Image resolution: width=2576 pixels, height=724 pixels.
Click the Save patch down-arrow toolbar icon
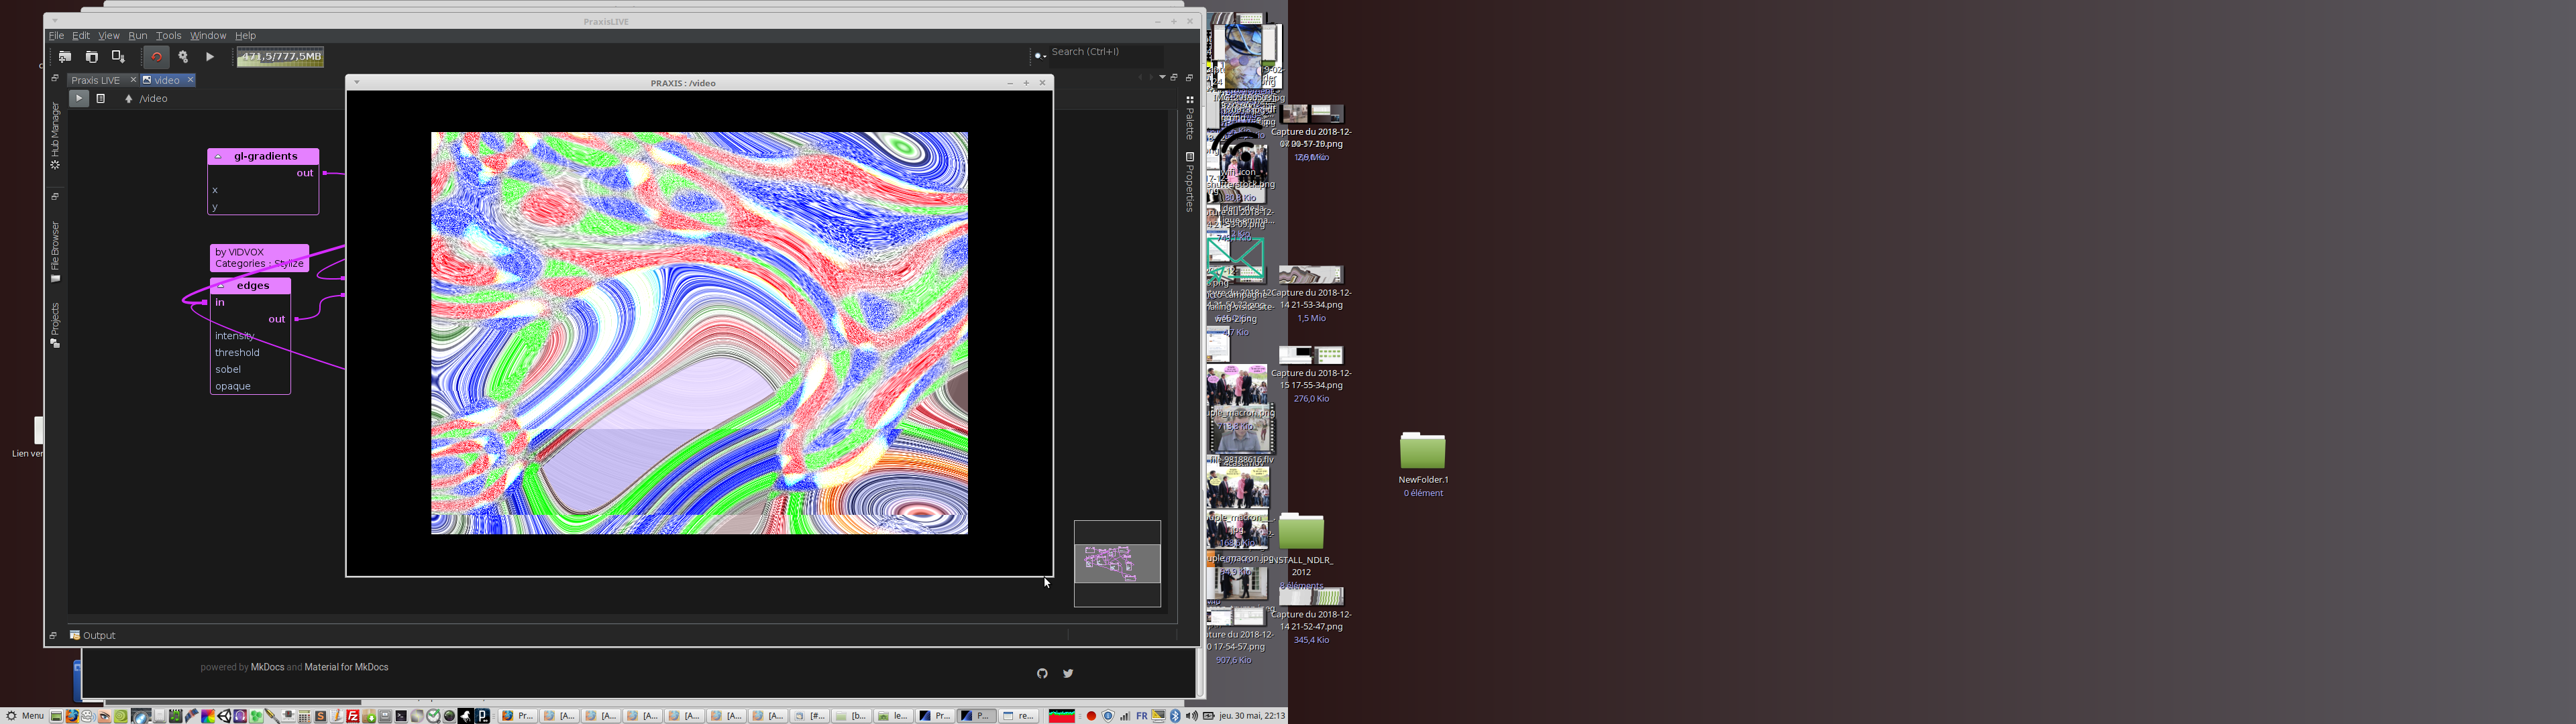pos(118,57)
